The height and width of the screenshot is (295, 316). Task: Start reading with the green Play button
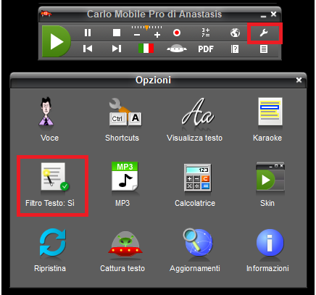pyautogui.click(x=56, y=41)
